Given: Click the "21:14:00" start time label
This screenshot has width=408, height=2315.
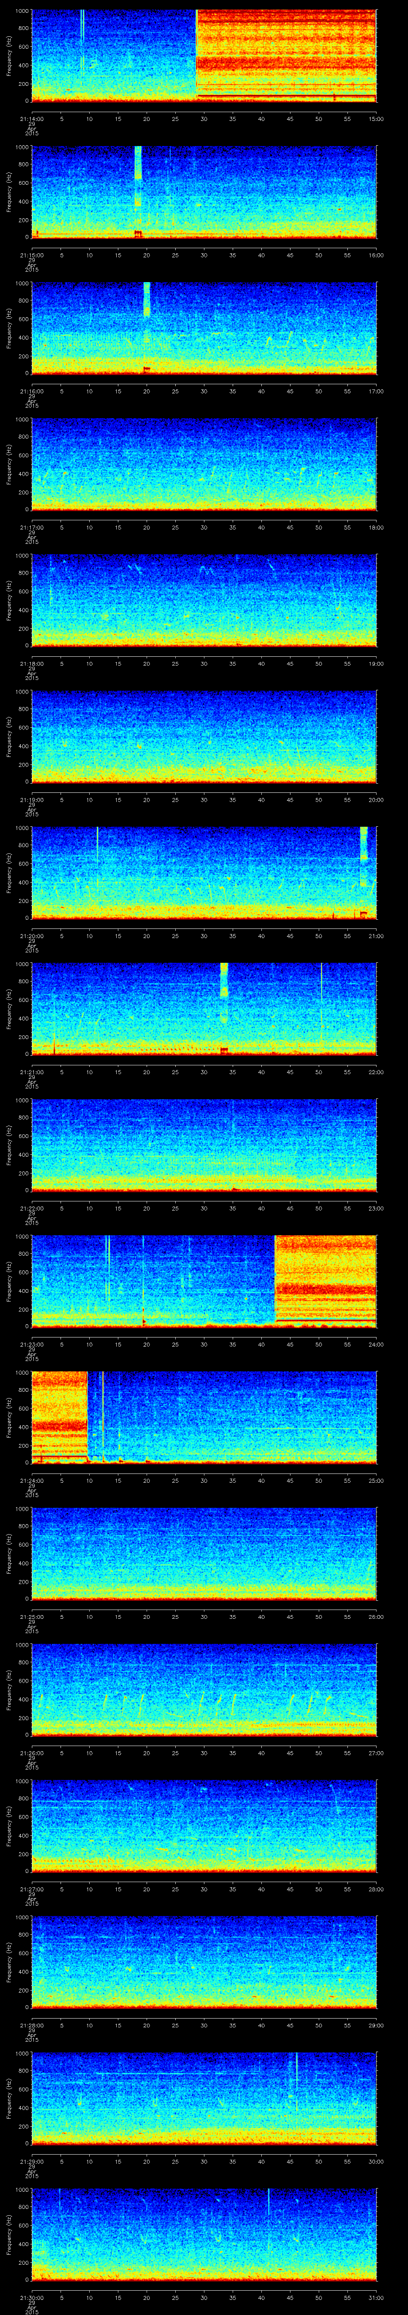Looking at the screenshot, I should coord(31,118).
